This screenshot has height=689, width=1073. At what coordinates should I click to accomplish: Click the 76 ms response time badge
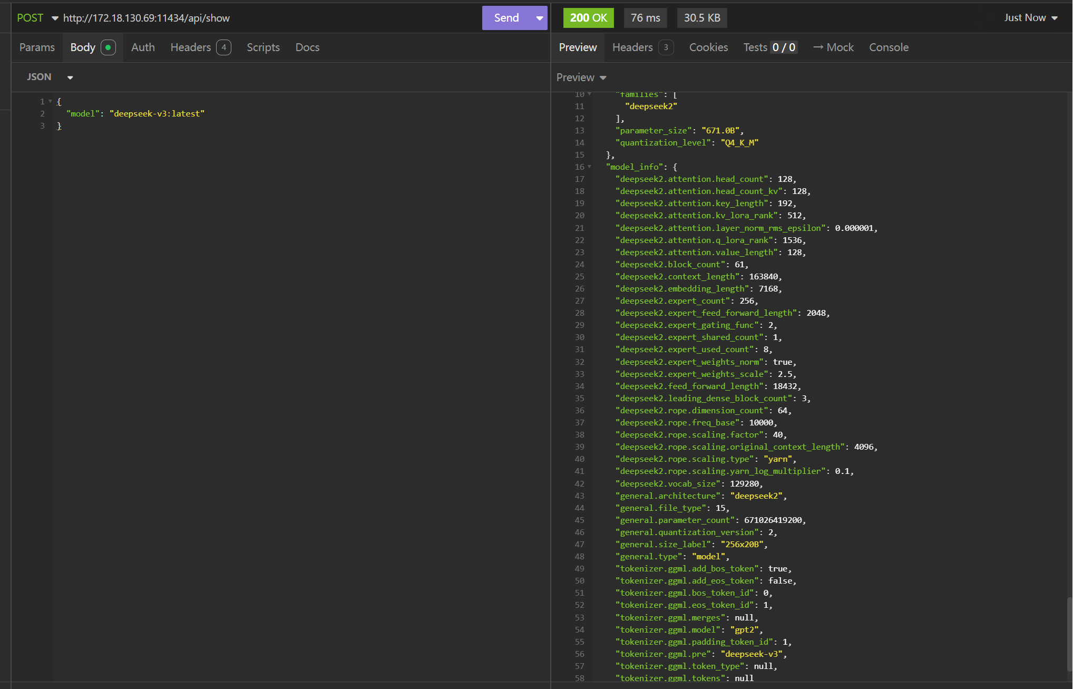point(645,18)
